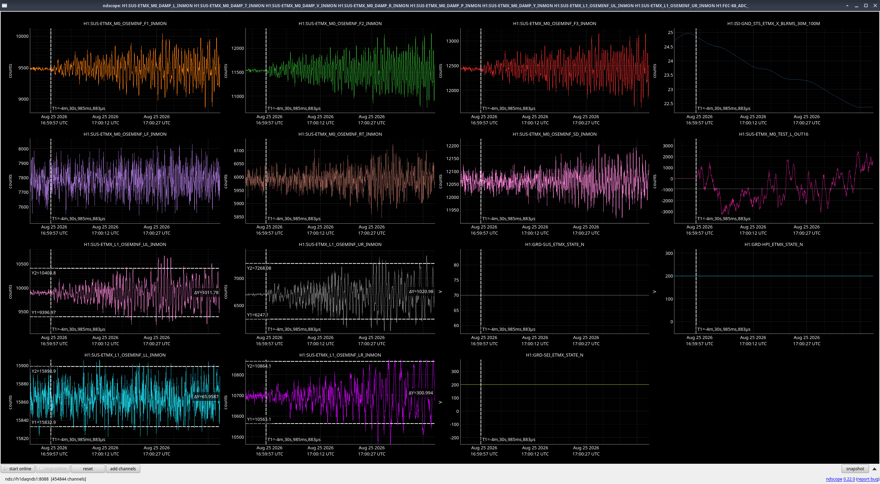Click the [454844 channels] status text
This screenshot has width=880, height=484.
[68, 479]
